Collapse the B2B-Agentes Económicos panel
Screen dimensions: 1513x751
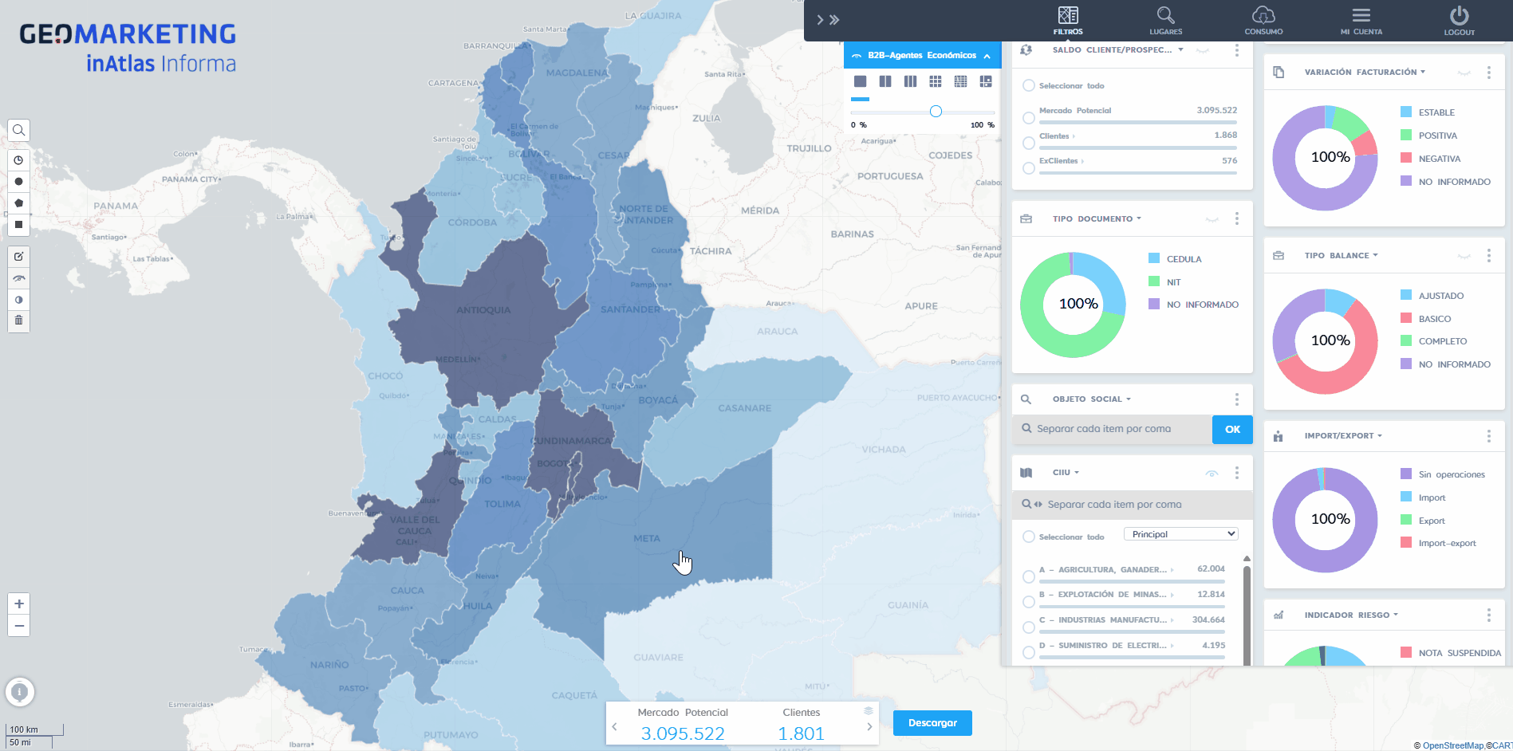coord(987,56)
